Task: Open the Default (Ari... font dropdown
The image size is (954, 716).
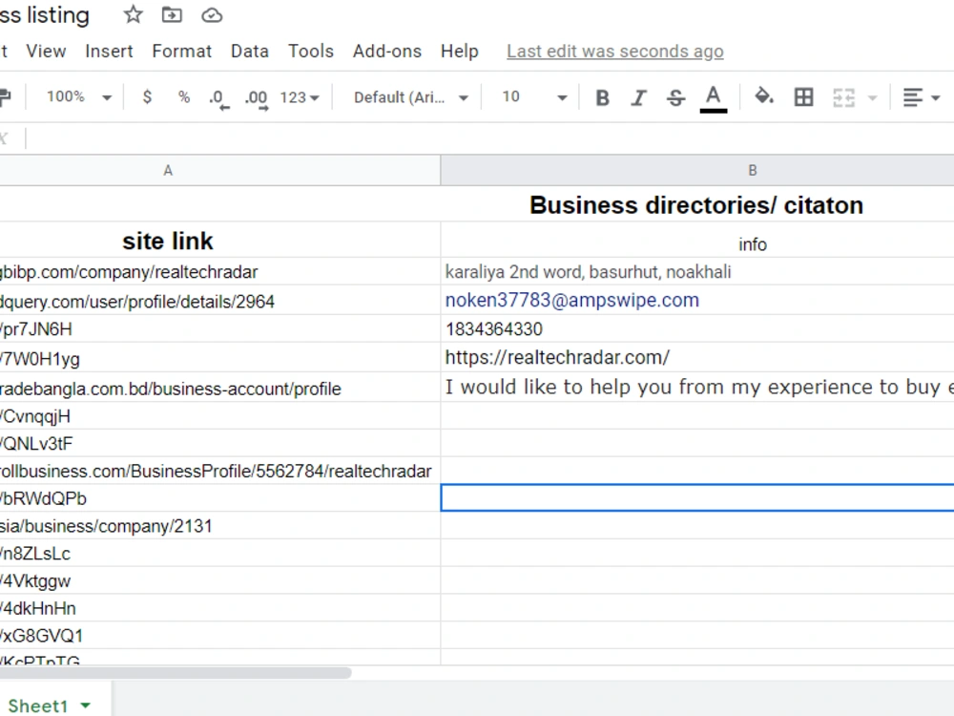Action: pos(410,97)
